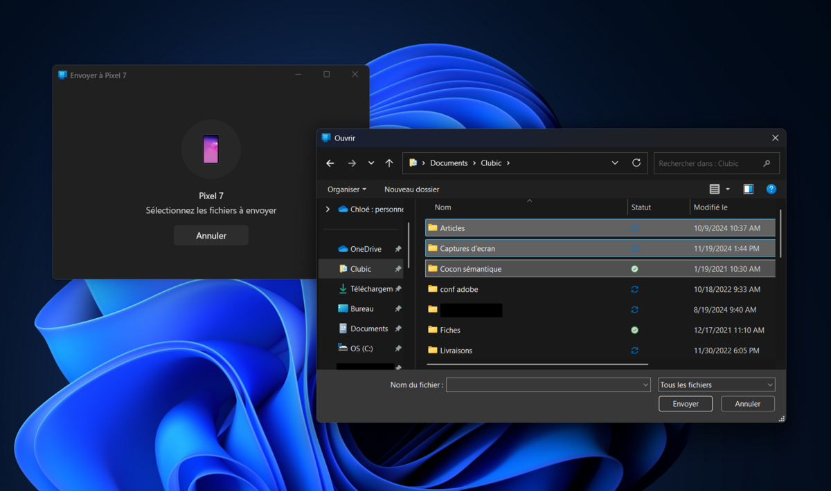Click the folder icon of Livraisons

click(x=433, y=350)
